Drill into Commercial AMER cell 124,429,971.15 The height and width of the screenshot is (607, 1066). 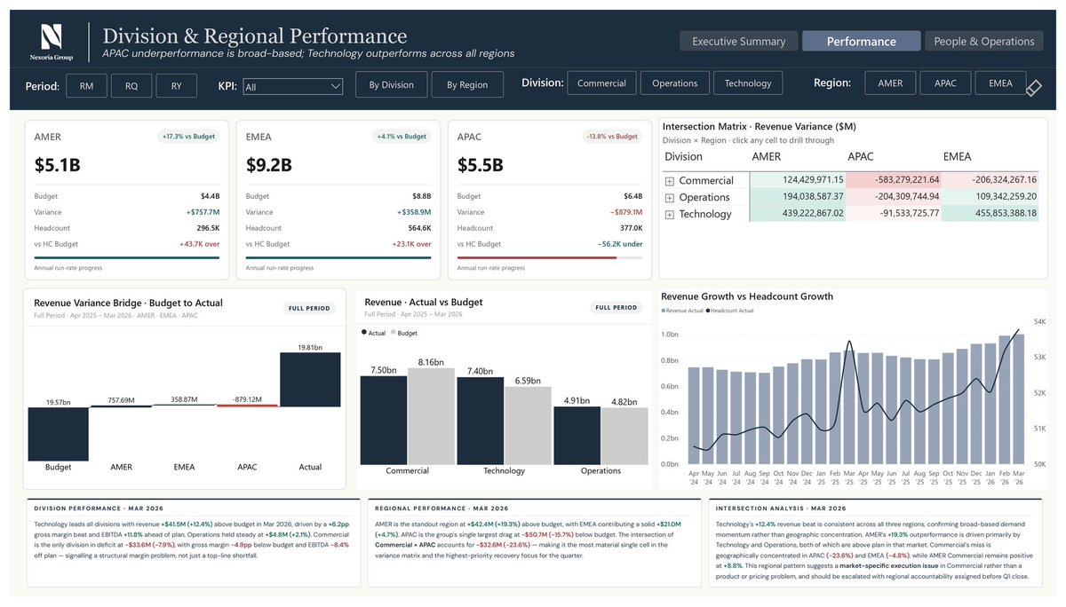tap(798, 180)
